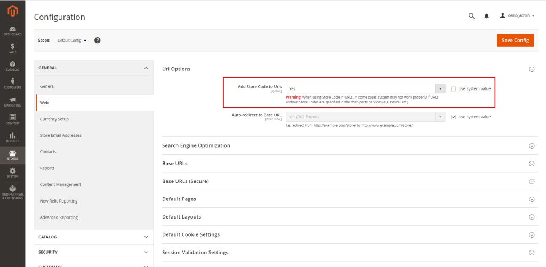Open the Default Config scope dropdown
The width and height of the screenshot is (546, 267).
pyautogui.click(x=71, y=41)
